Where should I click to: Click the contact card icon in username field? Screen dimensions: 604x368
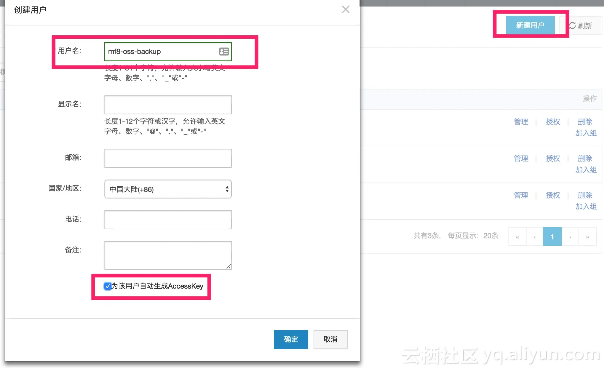(x=224, y=52)
